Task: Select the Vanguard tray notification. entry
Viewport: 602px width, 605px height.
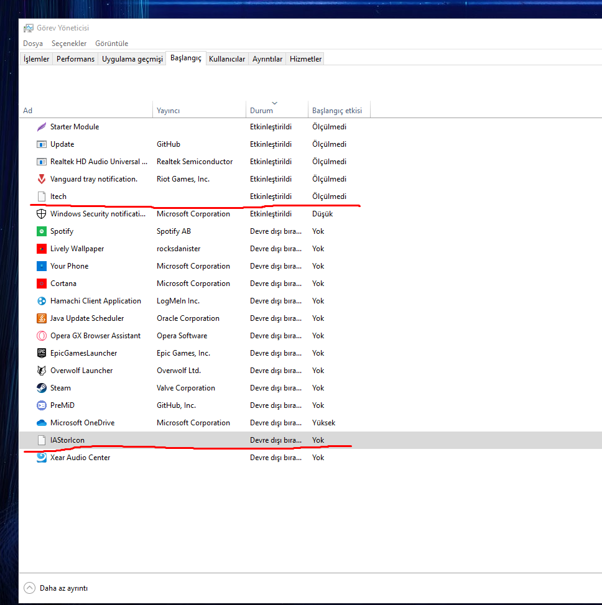Action: point(94,179)
